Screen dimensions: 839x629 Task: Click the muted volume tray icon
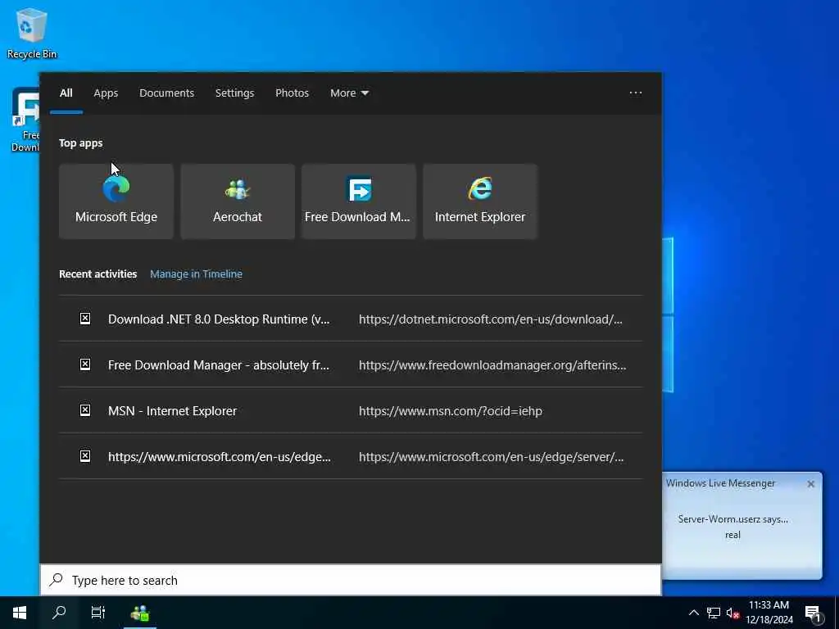point(732,613)
